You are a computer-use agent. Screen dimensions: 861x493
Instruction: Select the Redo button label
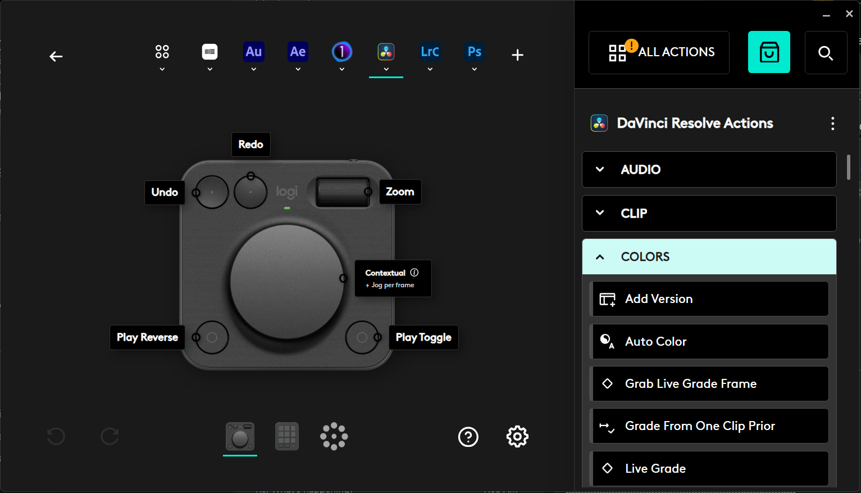click(x=251, y=144)
